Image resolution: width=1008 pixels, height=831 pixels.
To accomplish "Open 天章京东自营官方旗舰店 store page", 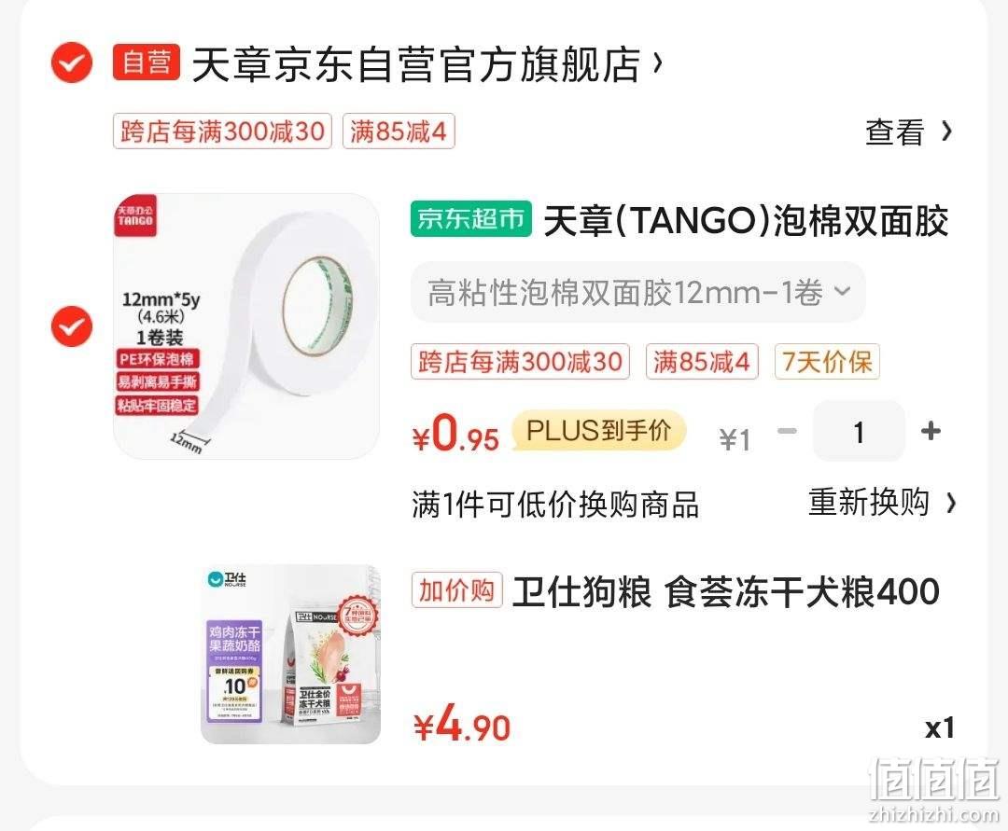I will tap(416, 64).
